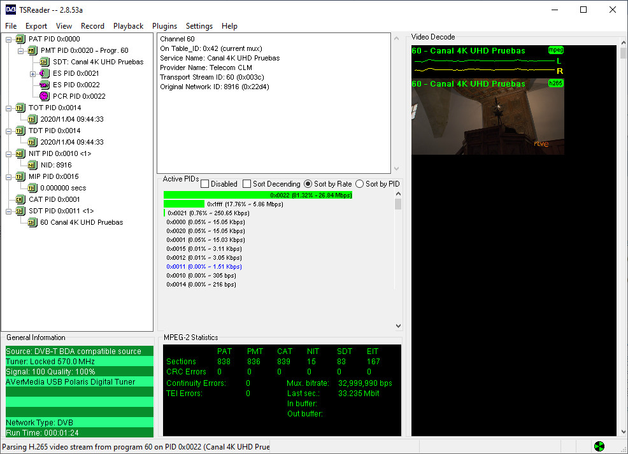Click the SDT PID 0x0011 icon
628x454 pixels.
pyautogui.click(x=20, y=211)
